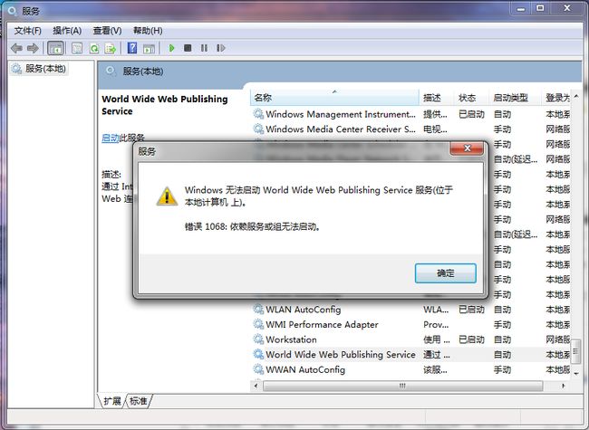Click gear icon of Windows Management Instrument row
Viewport: 589px width, 430px height.
coord(258,114)
